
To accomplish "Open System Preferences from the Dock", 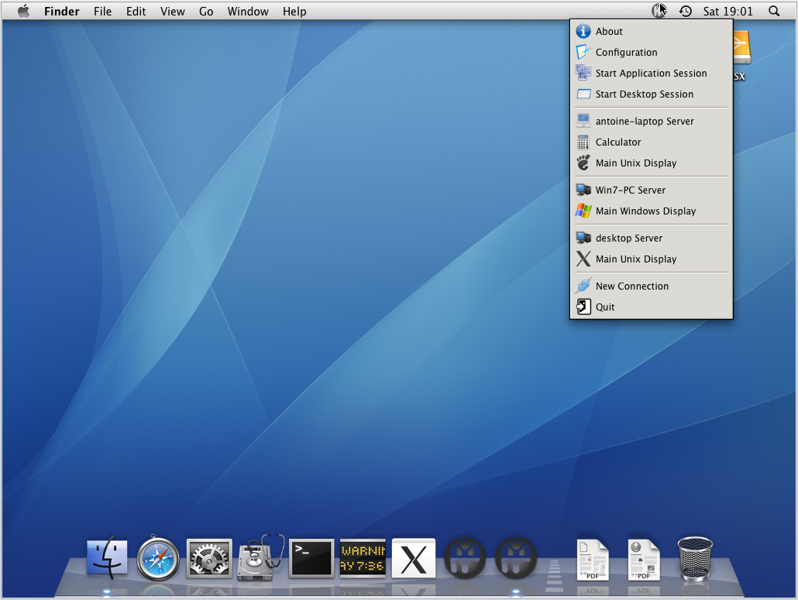I will point(209,558).
